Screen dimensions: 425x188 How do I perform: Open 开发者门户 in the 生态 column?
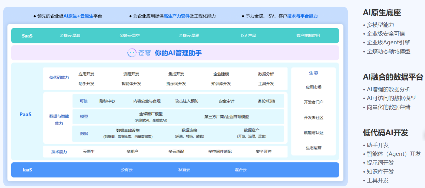coord(314,102)
